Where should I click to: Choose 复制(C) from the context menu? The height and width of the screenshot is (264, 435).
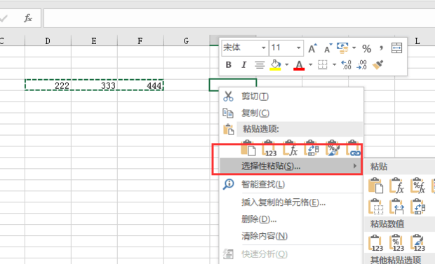(x=291, y=113)
